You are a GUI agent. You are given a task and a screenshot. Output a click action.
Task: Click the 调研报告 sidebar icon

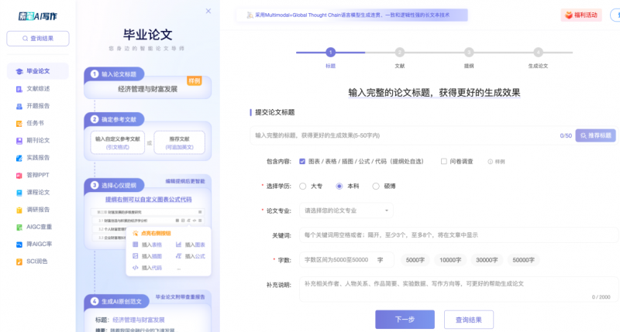click(x=19, y=210)
